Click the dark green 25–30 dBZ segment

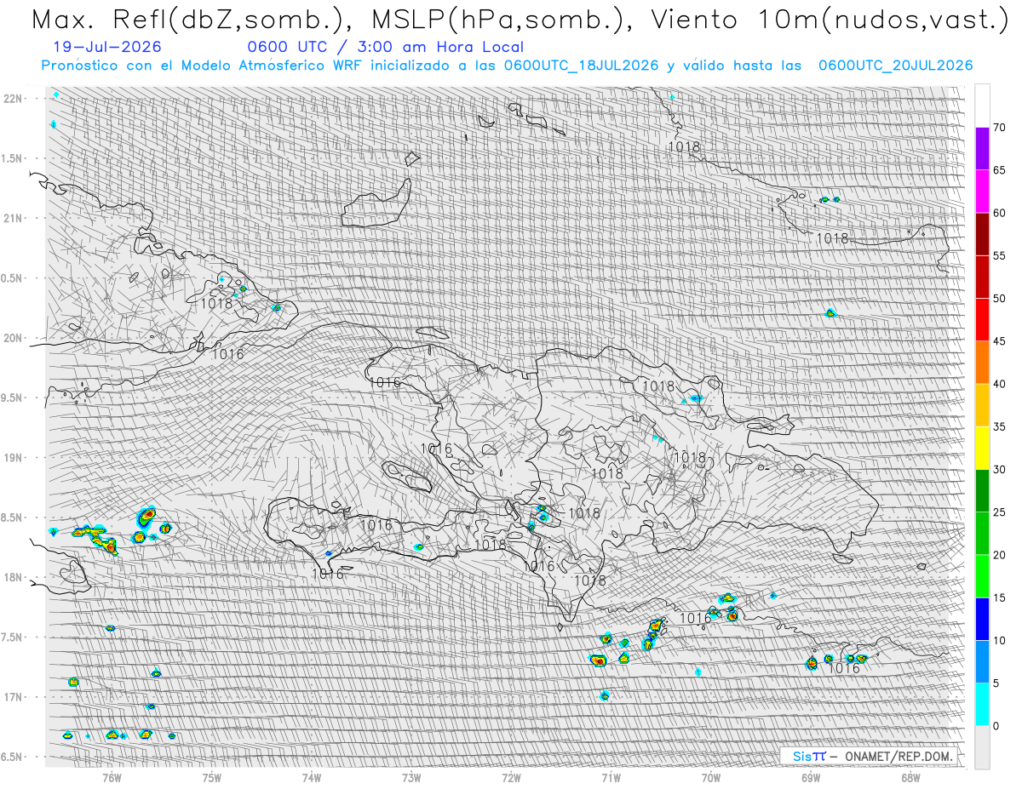[x=982, y=491]
